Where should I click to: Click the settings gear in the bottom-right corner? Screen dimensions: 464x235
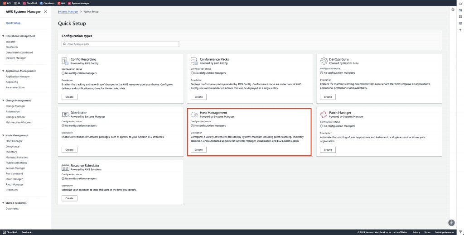tap(460, 231)
